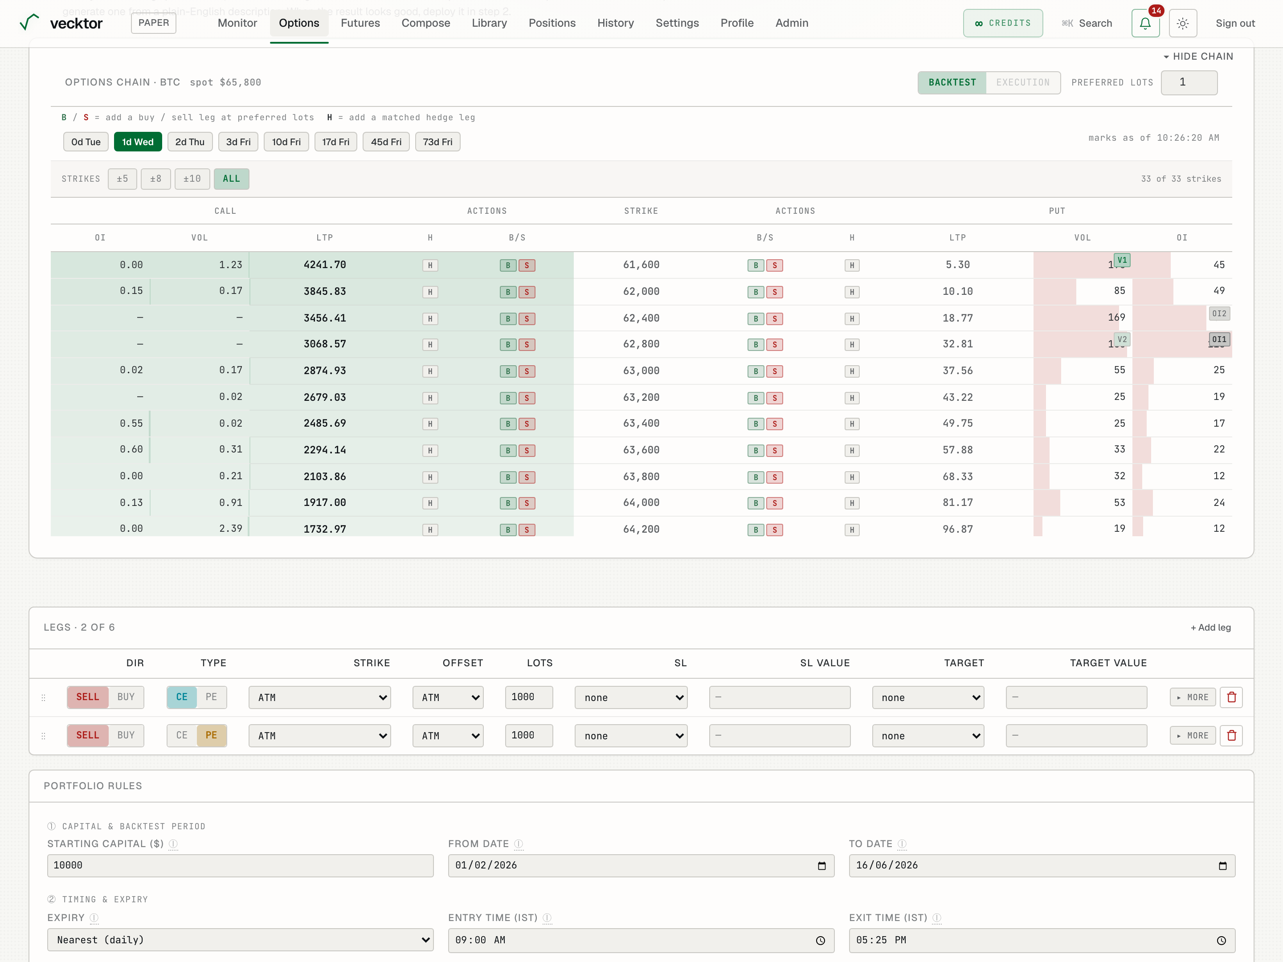This screenshot has height=962, width=1283.
Task: Open the From Date calendar picker icon
Action: click(x=821, y=866)
